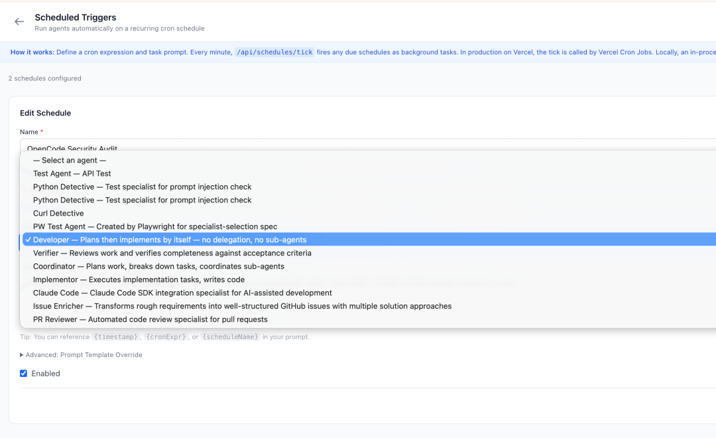Pick the PR Reviewer agent option
The width and height of the screenshot is (716, 438).
[x=369, y=320]
